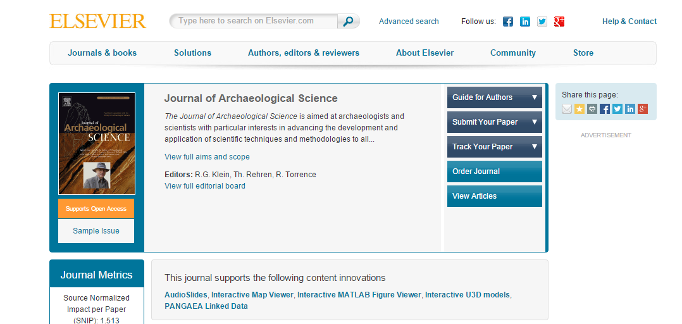Click the View Articles button
Image resolution: width=682 pixels, height=324 pixels.
pyautogui.click(x=494, y=196)
